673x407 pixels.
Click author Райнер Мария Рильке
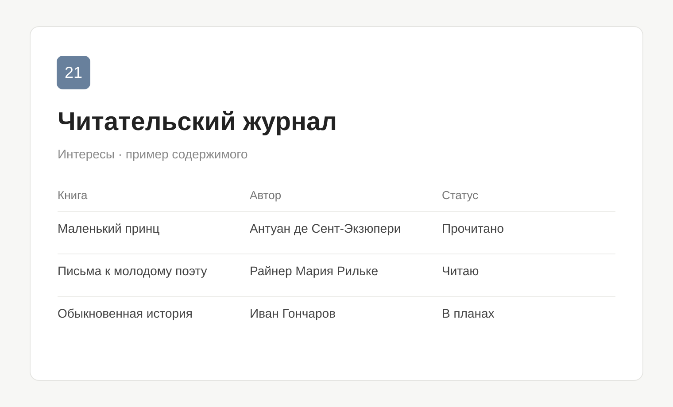pos(314,271)
